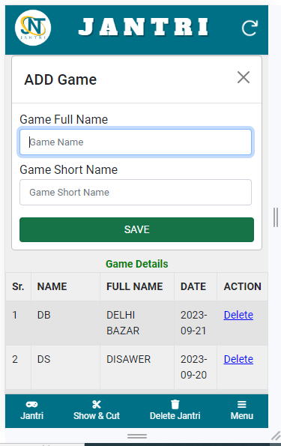
Task: Delete the DISAWER game entry
Action: coord(238,359)
